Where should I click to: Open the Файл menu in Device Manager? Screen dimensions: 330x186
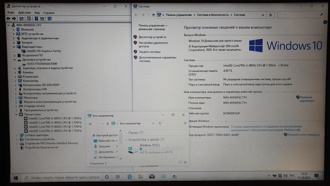pos(11,13)
